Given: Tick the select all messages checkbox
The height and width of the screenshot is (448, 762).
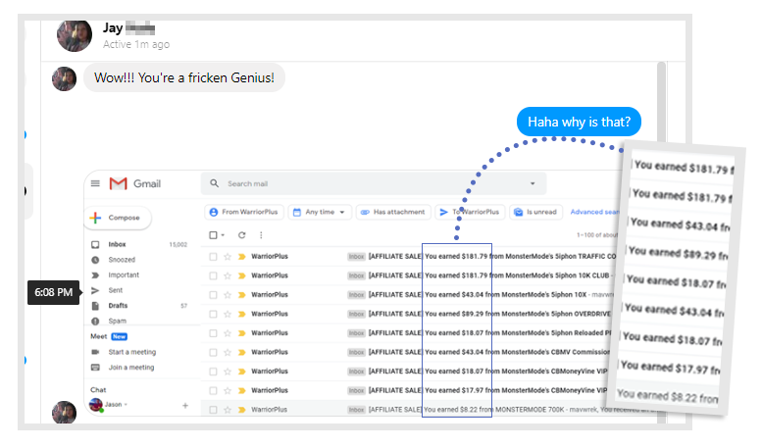Looking at the screenshot, I should 213,235.
